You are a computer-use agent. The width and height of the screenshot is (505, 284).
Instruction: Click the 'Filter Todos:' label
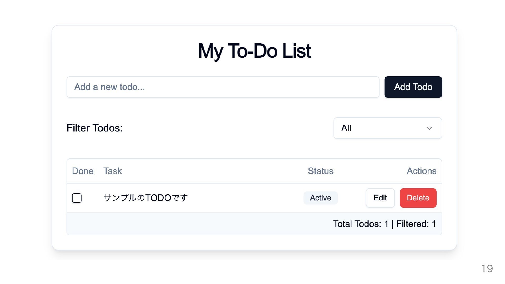click(94, 128)
